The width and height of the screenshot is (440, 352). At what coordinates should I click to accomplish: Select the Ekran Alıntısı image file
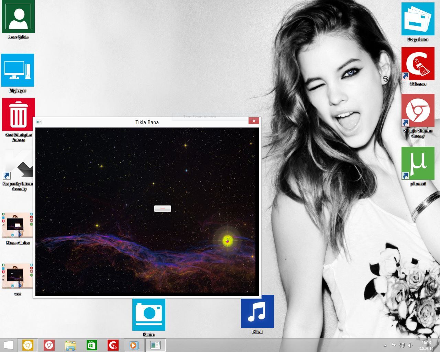[18, 225]
